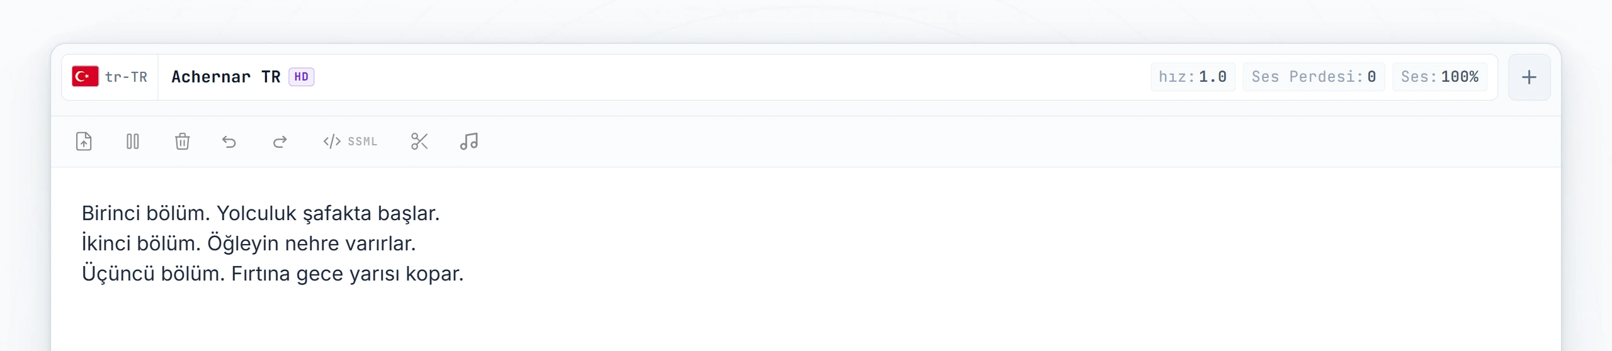The image size is (1612, 351).
Task: Click the scissors split icon
Action: point(419,142)
